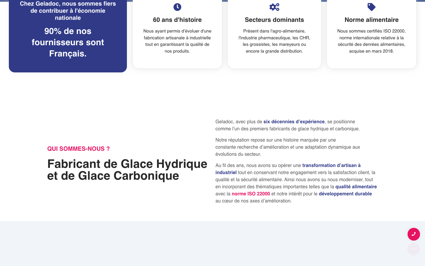The height and width of the screenshot is (266, 425).
Task: Click the chevron inside the faded circular button
Action: (413, 249)
